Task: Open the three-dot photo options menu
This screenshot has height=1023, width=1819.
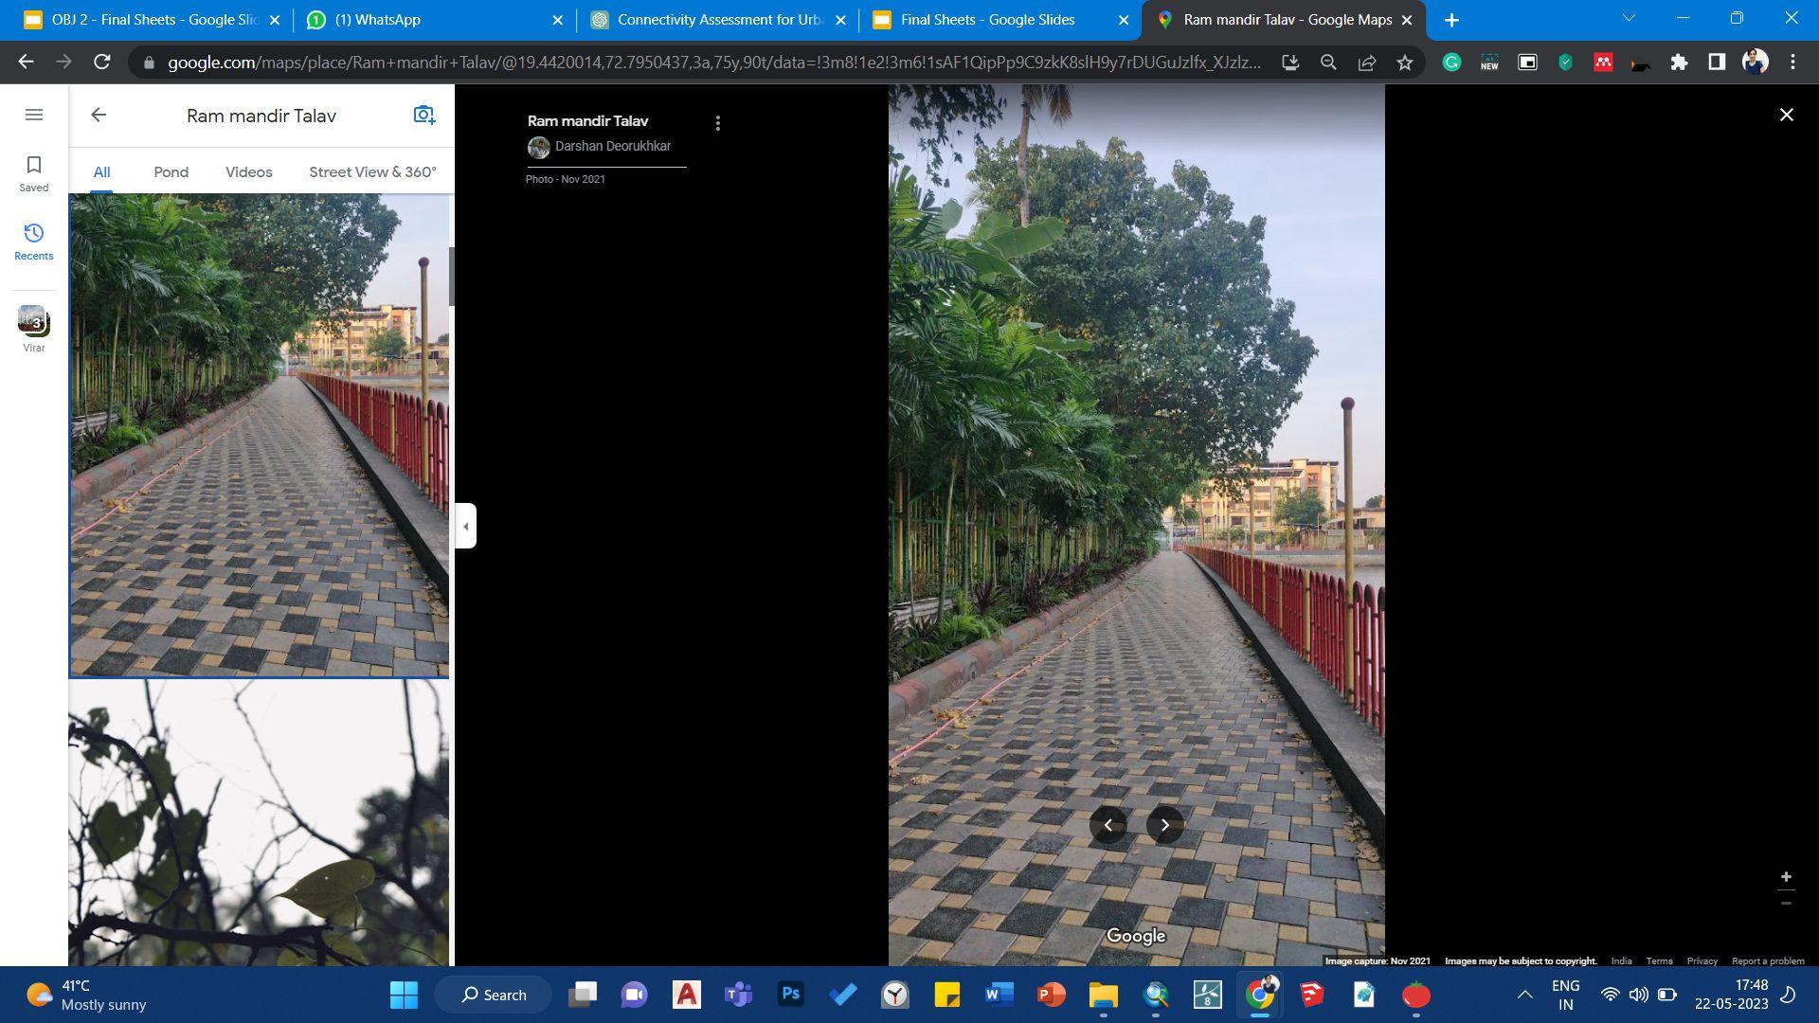Action: click(x=718, y=123)
